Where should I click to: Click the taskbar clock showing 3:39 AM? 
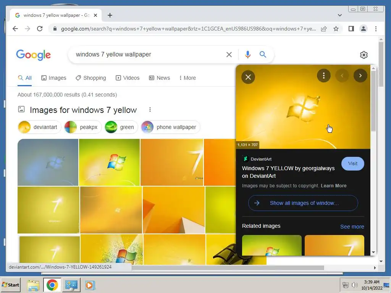372,285
